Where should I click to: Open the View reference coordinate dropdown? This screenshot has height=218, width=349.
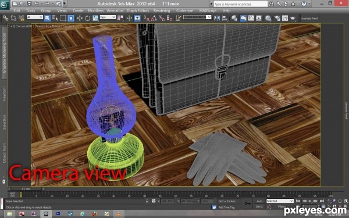coord(108,17)
